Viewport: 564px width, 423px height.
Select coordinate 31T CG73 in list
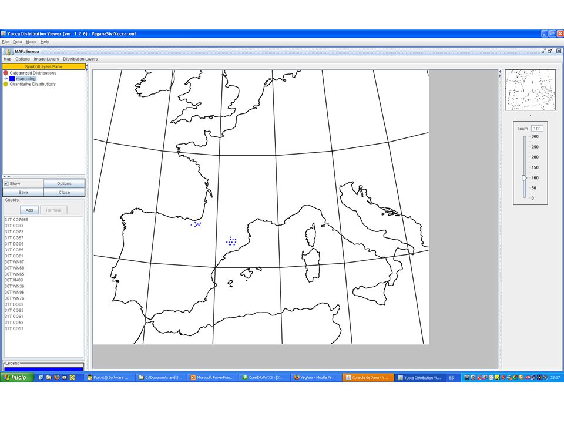click(x=14, y=231)
